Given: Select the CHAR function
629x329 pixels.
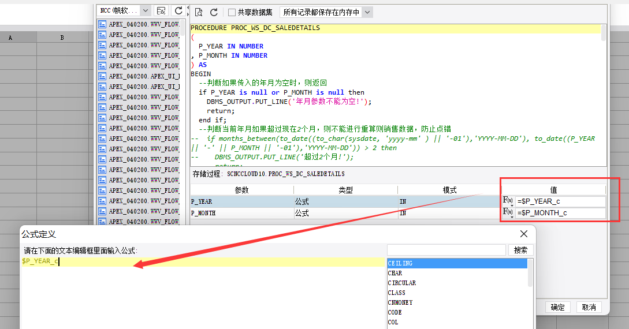Looking at the screenshot, I should [x=457, y=273].
